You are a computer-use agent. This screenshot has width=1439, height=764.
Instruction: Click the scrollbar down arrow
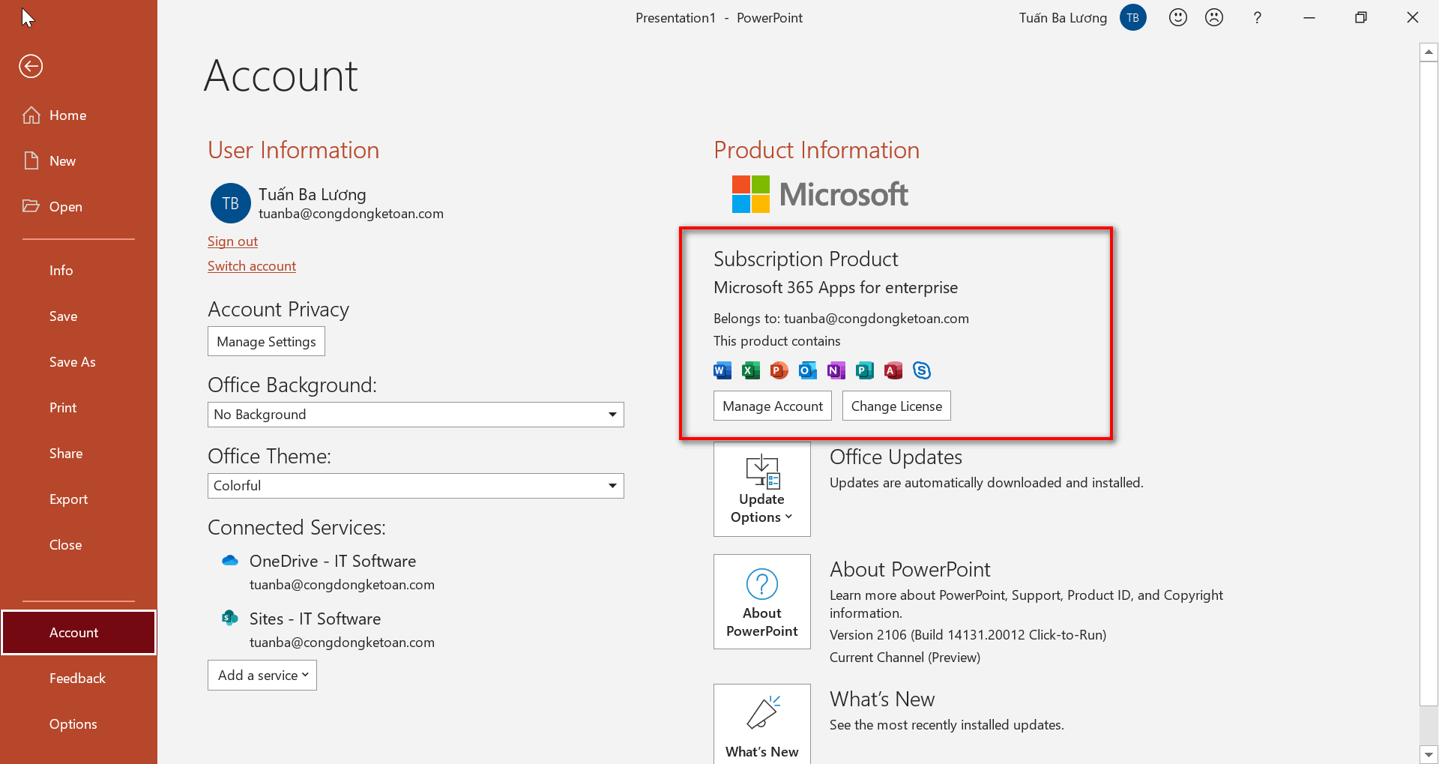tap(1429, 754)
